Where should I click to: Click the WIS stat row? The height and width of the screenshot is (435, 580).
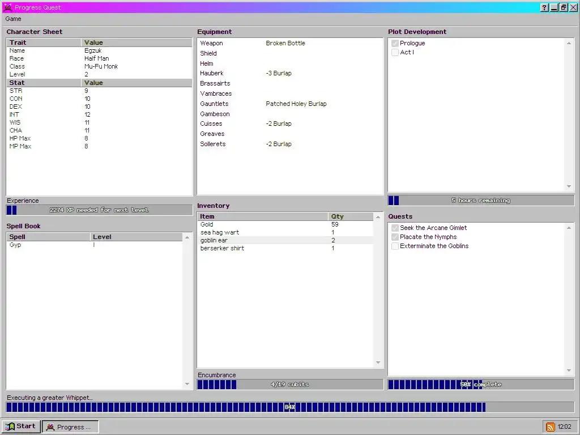point(100,122)
